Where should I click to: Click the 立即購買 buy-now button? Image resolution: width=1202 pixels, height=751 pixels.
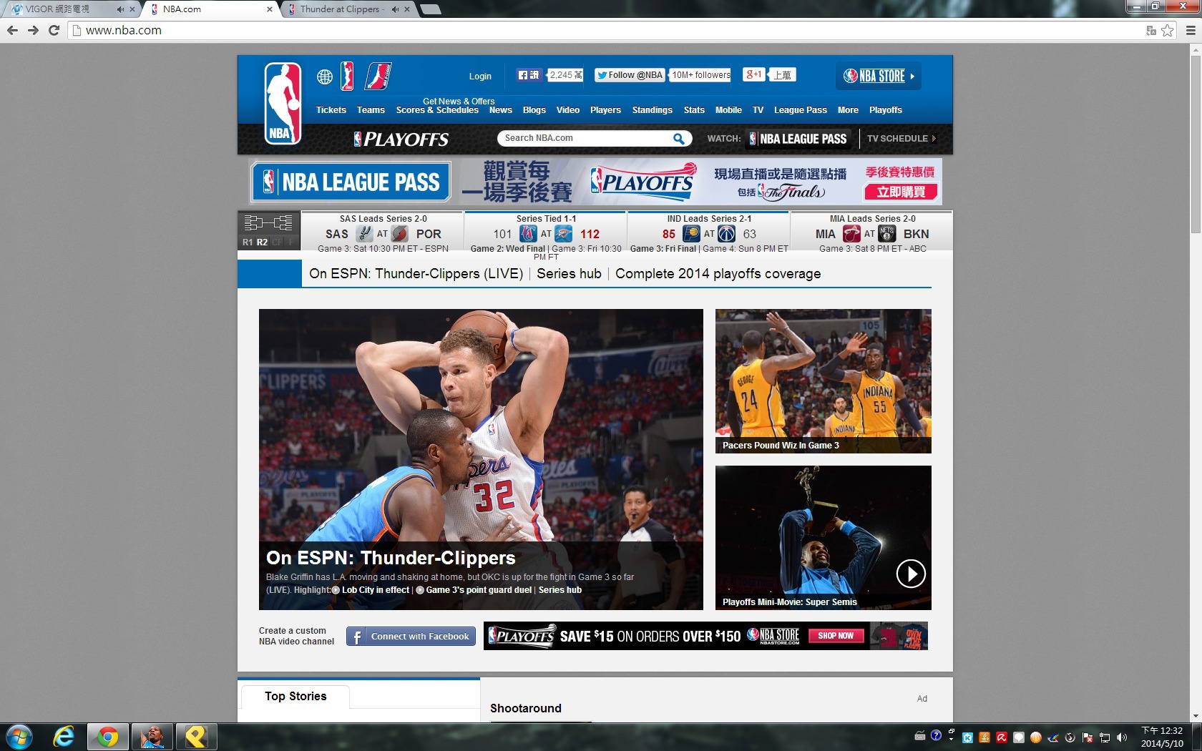click(901, 192)
